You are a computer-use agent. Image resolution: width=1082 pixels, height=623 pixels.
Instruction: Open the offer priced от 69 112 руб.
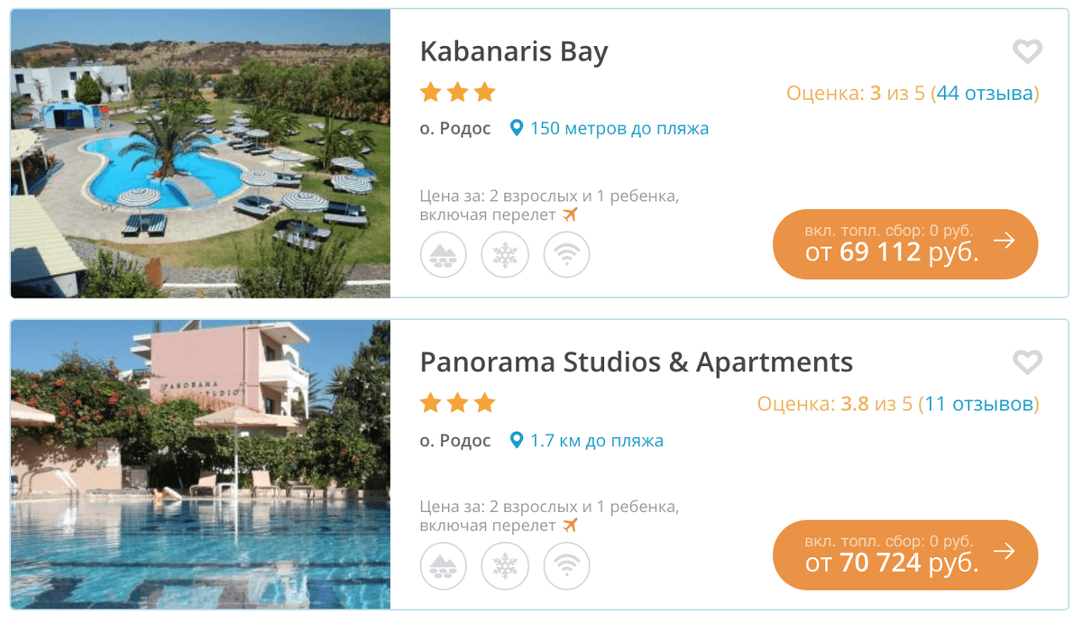tap(905, 244)
